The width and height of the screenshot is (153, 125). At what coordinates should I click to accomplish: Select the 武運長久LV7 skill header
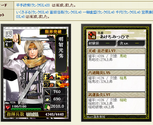pyautogui.click(x=116, y=95)
